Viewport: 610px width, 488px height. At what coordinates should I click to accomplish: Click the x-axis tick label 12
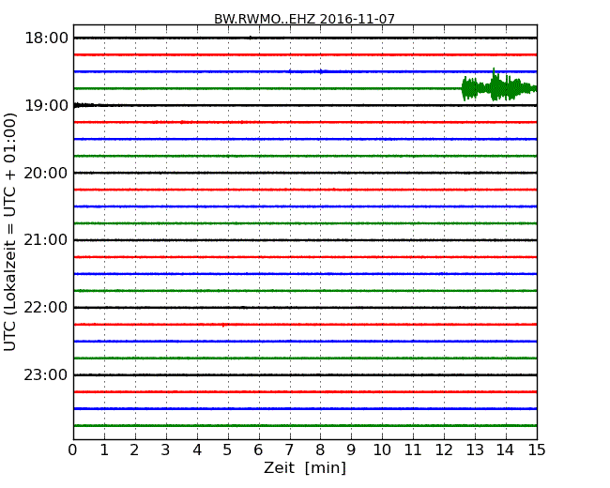click(x=444, y=450)
